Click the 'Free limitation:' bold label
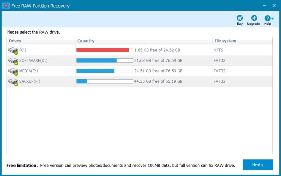 click(x=22, y=166)
